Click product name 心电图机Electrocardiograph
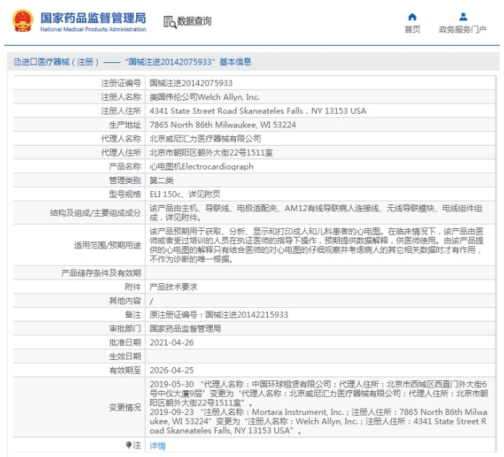 click(201, 166)
